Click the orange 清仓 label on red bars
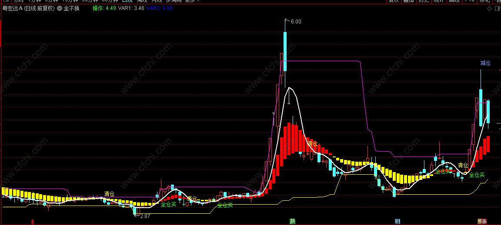The image size is (501, 225). click(313, 144)
